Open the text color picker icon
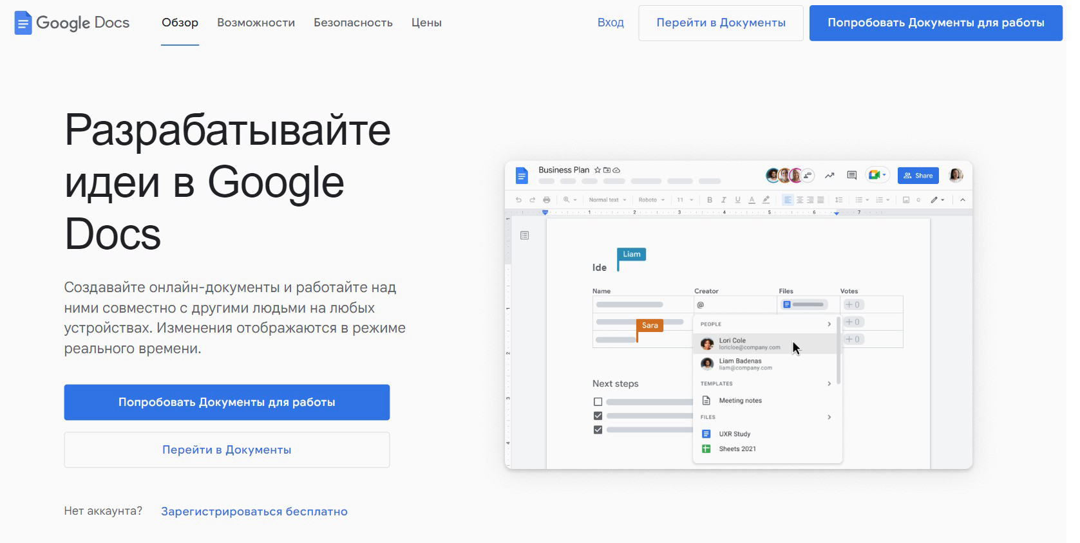 [x=752, y=200]
